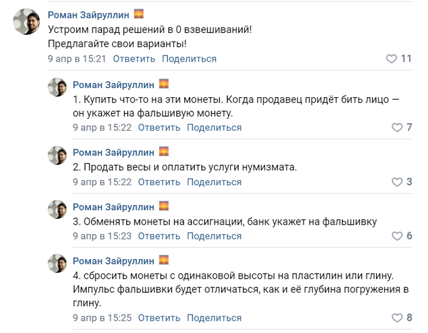Like the comment with 7 likes
The image size is (428, 333).
[397, 127]
